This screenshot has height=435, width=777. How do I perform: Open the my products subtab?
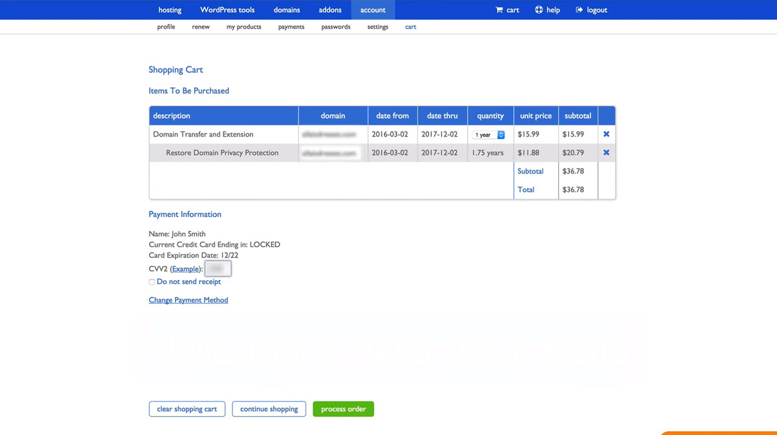(243, 27)
